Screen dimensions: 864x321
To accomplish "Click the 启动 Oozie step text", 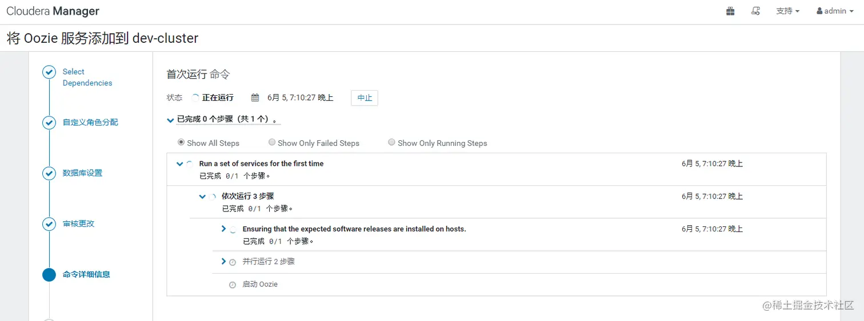I will tap(260, 284).
